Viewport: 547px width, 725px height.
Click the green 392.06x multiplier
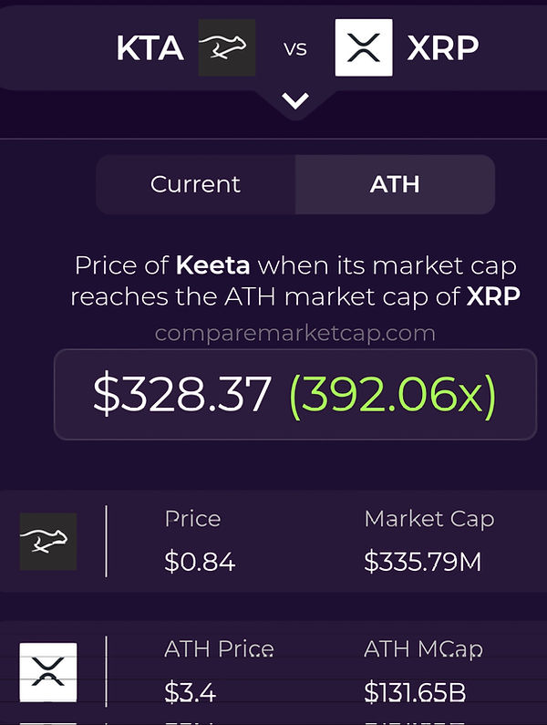[x=393, y=395]
